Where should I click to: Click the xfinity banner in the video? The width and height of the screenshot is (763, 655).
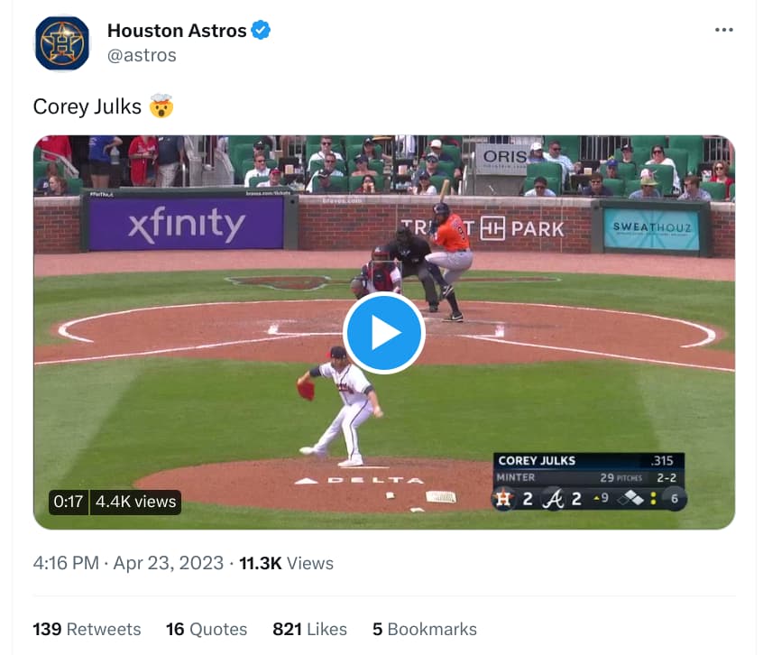pyautogui.click(x=187, y=225)
